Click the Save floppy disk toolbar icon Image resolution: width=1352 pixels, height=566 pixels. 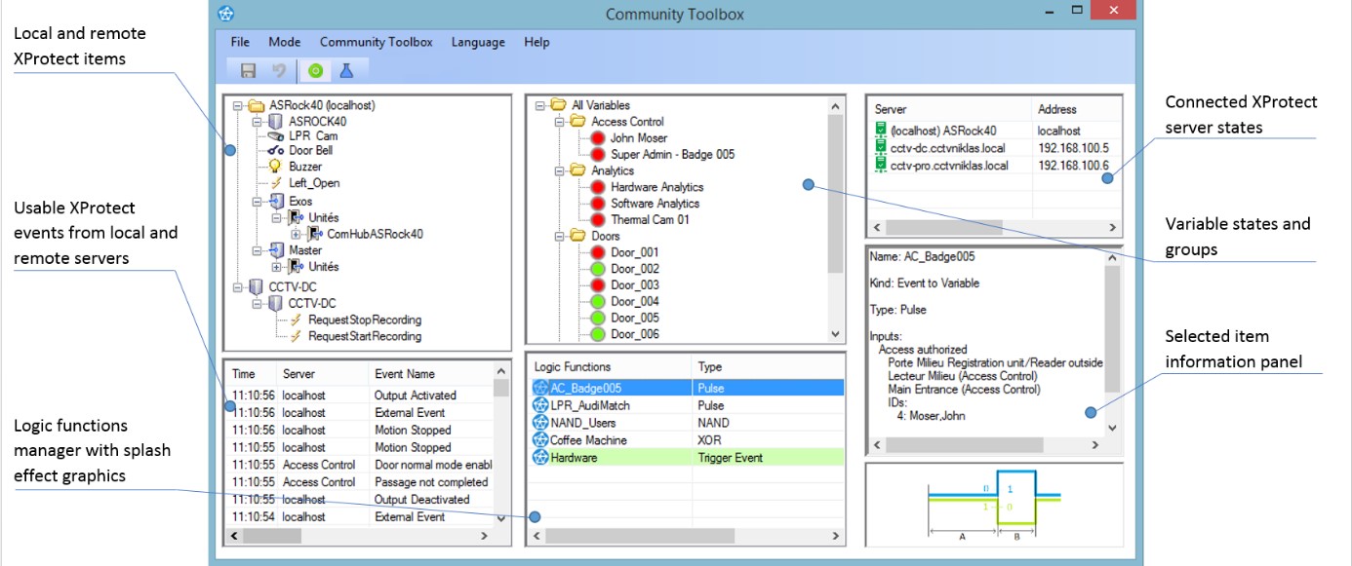[x=248, y=70]
